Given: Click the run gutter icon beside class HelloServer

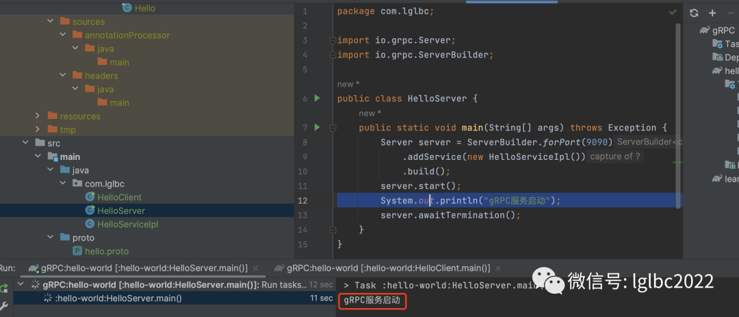Looking at the screenshot, I should (x=317, y=98).
